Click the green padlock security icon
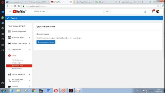Screen dimensions: 165x93 pyautogui.click(x=23, y=6)
